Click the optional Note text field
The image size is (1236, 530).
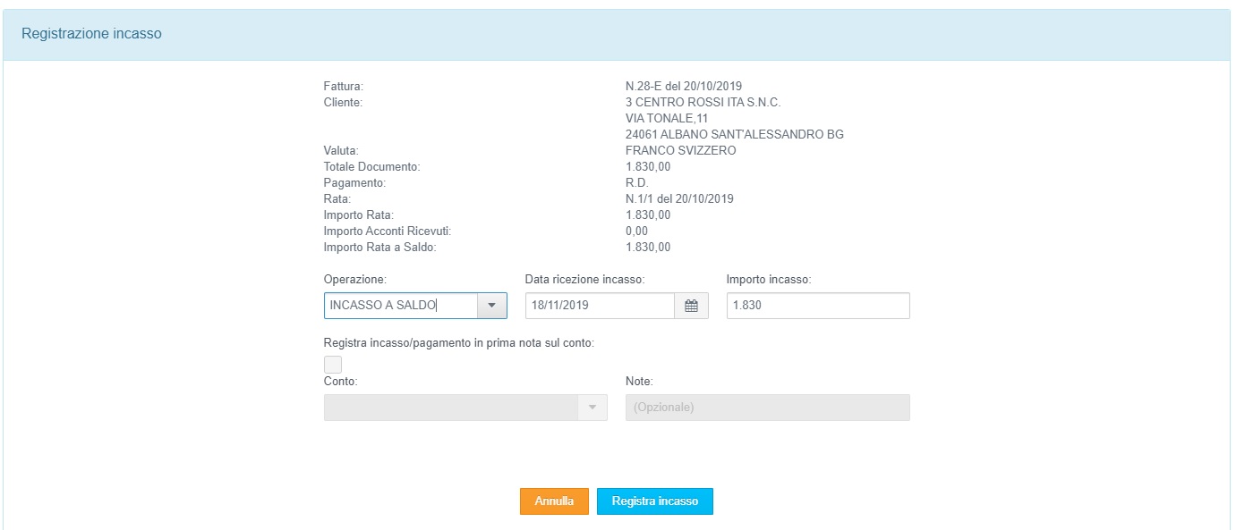pyautogui.click(x=767, y=408)
